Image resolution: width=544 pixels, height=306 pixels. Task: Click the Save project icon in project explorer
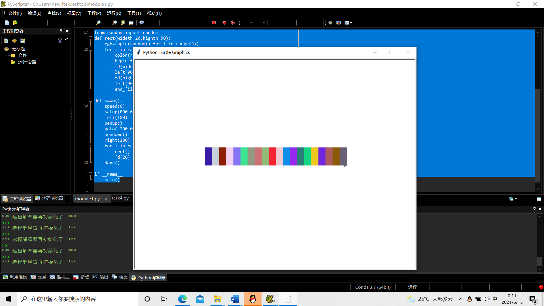[x=23, y=41]
